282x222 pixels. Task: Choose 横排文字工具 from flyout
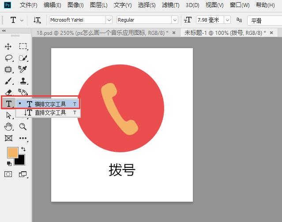[48, 104]
